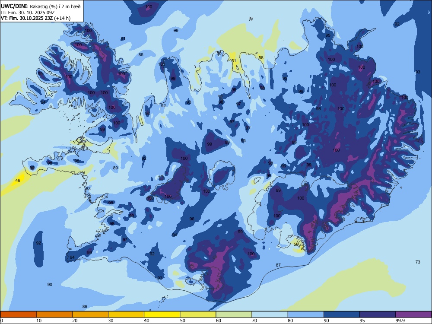
Task: Click the 83 humidity value on the map
Action: click(88, 188)
